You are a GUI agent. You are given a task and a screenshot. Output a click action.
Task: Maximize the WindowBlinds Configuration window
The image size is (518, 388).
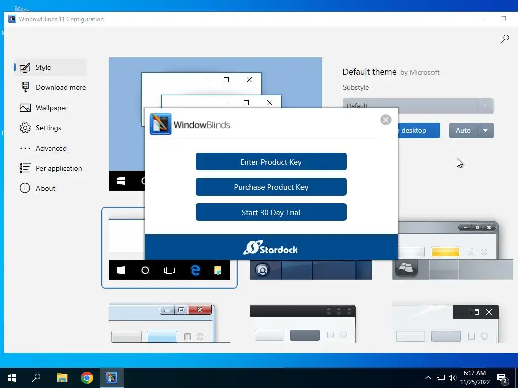(503, 19)
